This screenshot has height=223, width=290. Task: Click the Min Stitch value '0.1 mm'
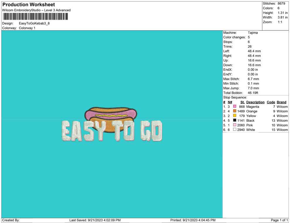pyautogui.click(x=253, y=83)
